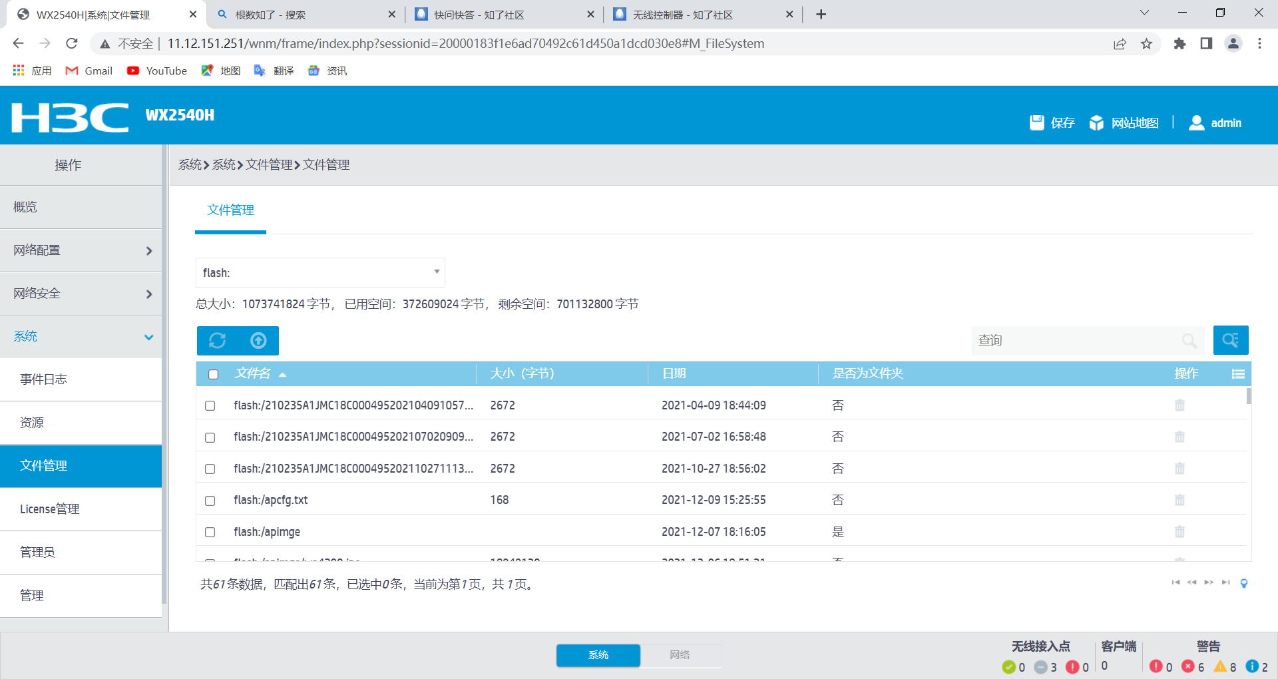Screen dimensions: 1278x679
Task: Click the admin user link
Action: [x=1225, y=123]
